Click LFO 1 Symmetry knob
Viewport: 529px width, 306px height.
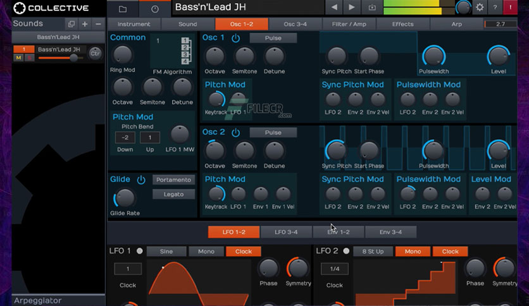click(298, 268)
